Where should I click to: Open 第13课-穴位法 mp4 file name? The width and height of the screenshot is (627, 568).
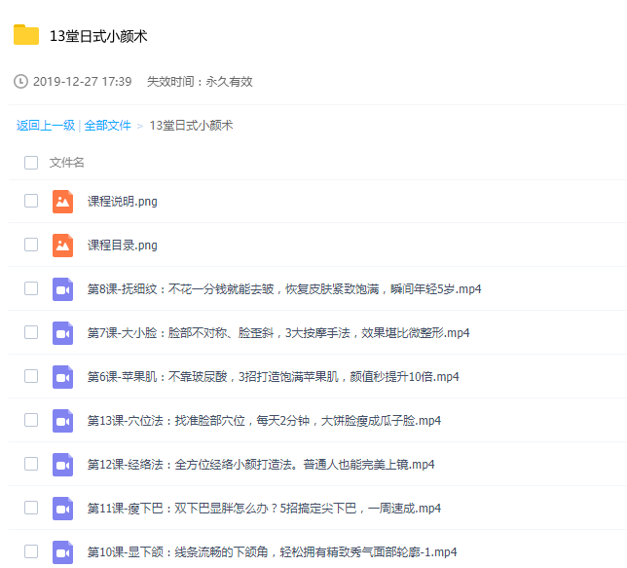click(x=264, y=421)
